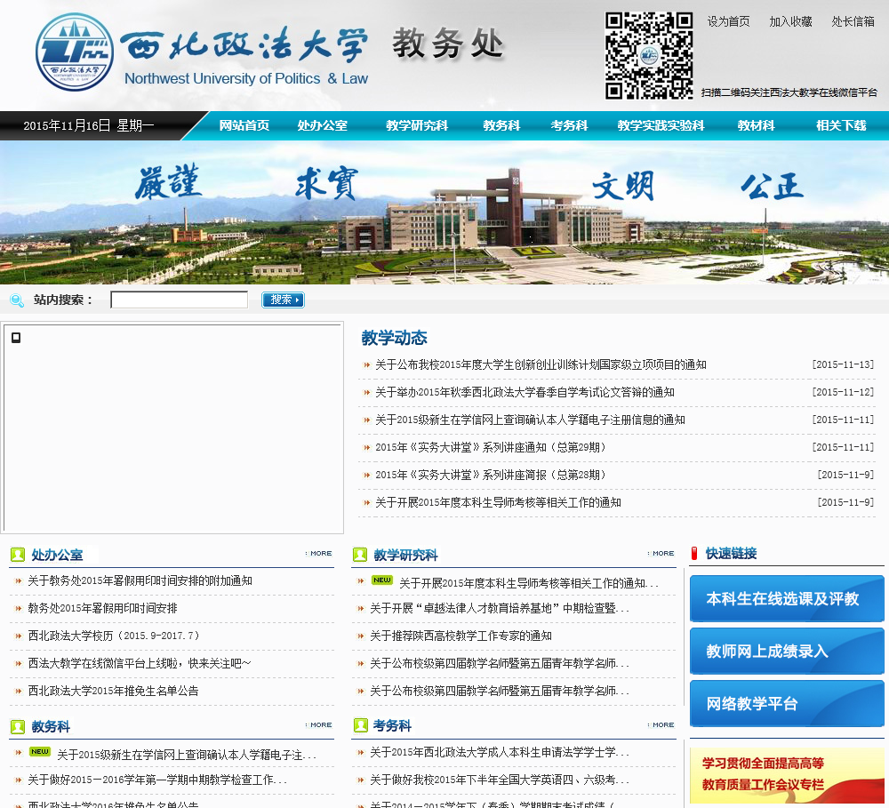Open 西北政法大学2015年推免生名单公告
Screen dimensions: 889x808
click(x=114, y=692)
